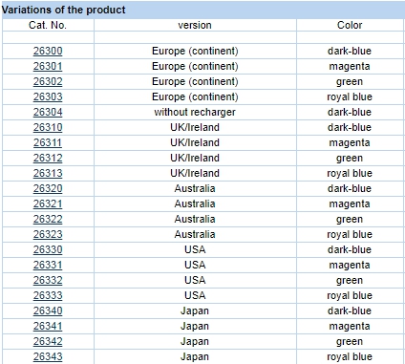
Task: Open catalog number 26321 link
Action: click(48, 203)
